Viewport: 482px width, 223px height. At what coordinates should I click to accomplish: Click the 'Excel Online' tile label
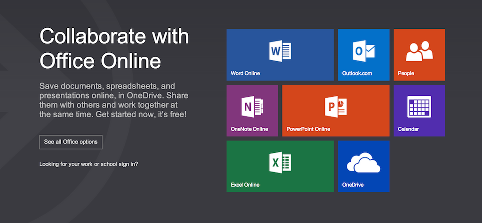[x=245, y=185]
